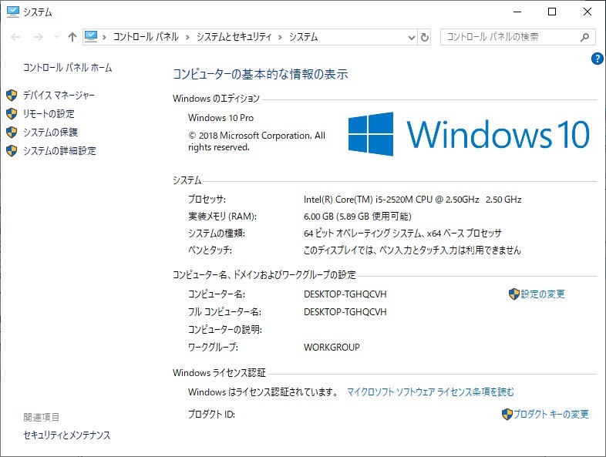Screen dimensions: 606x457
Task: Click the pen and touch status text
Action: 412,250
